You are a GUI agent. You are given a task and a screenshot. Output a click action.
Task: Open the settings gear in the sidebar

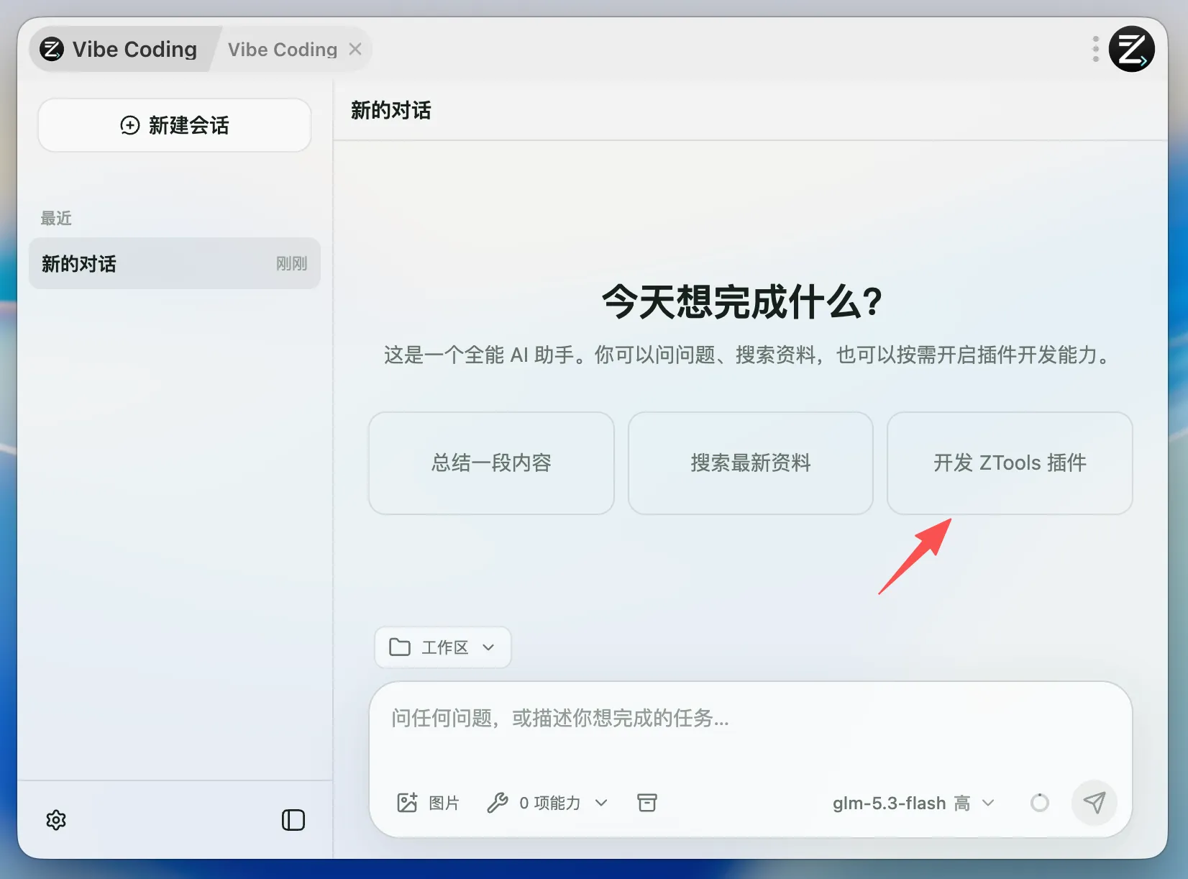[56, 820]
